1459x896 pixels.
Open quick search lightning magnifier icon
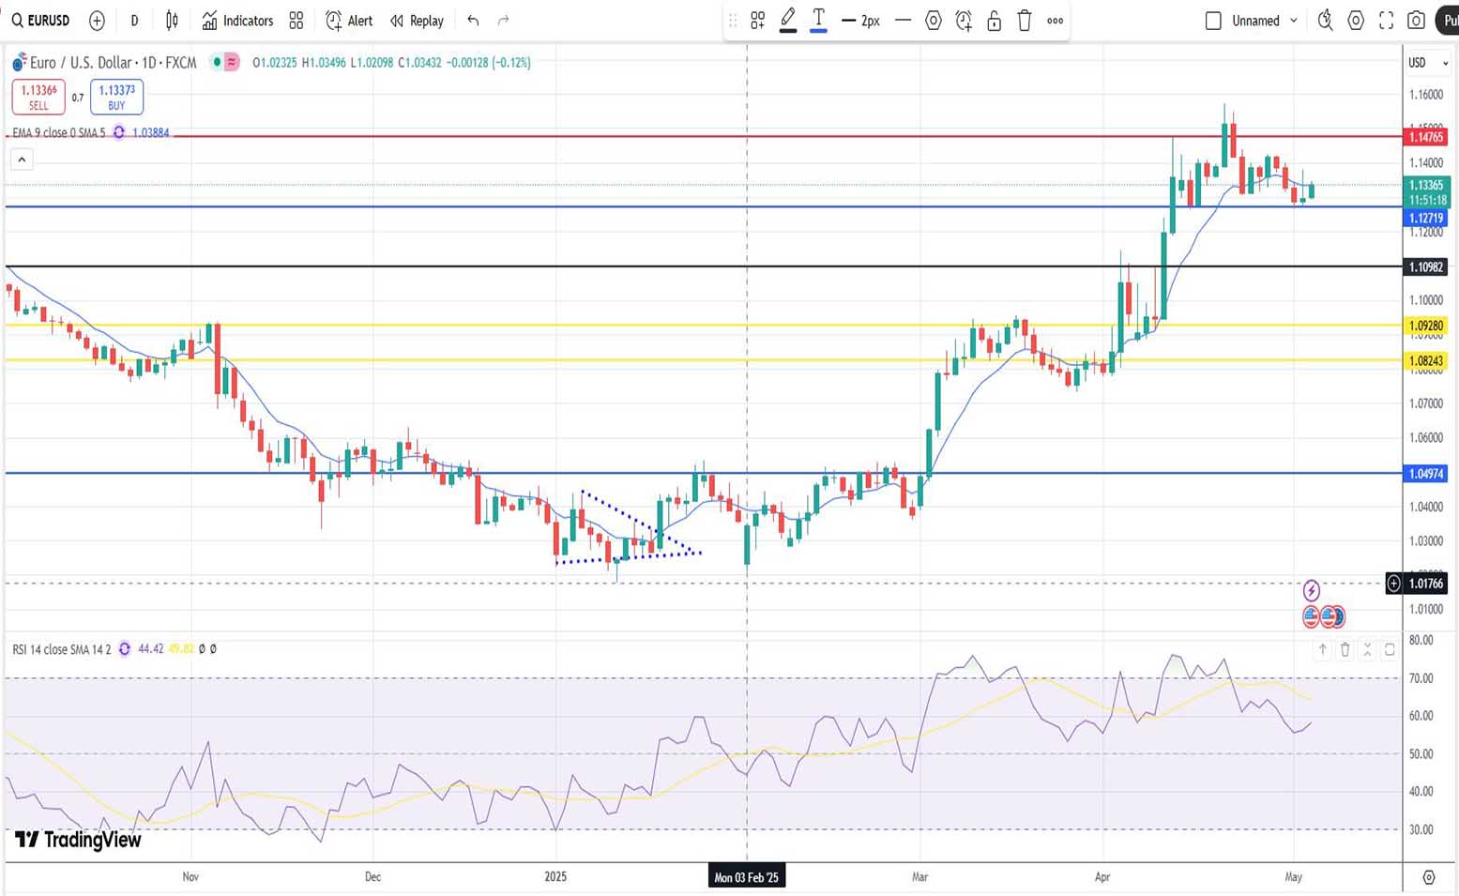click(x=1325, y=21)
